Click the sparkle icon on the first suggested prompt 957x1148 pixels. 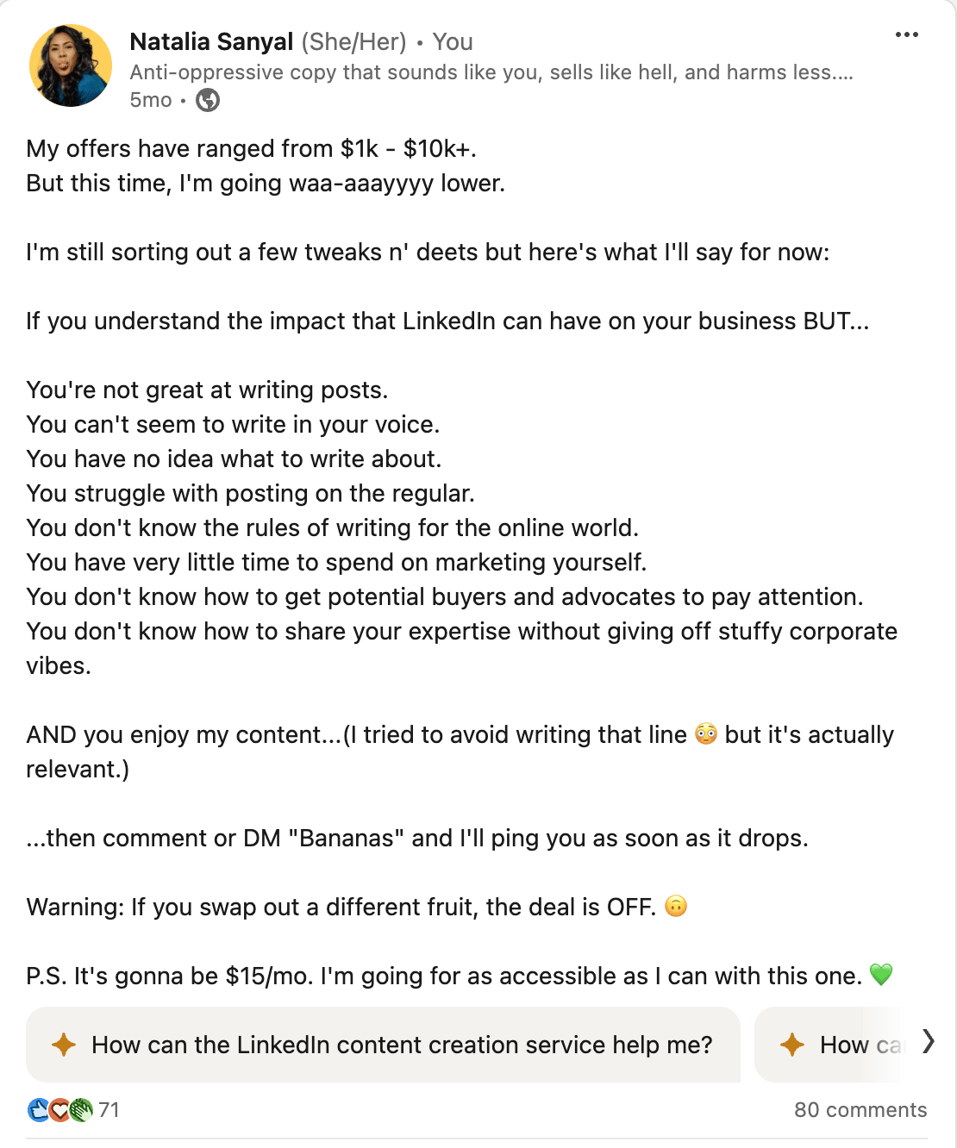point(62,1045)
